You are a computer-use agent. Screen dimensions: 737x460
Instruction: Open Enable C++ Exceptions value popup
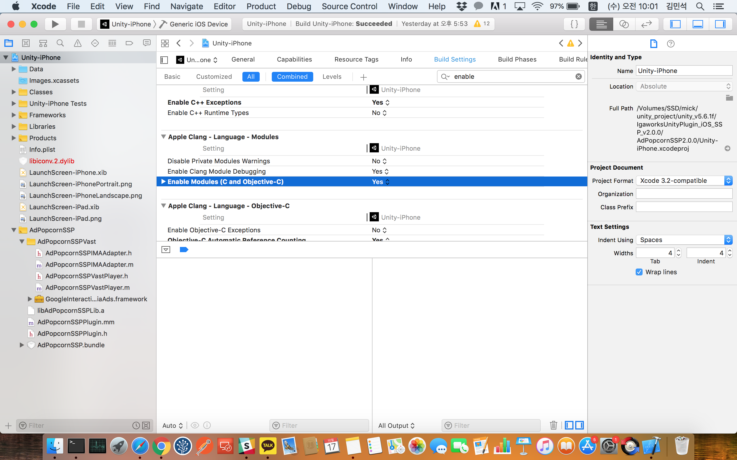(381, 103)
